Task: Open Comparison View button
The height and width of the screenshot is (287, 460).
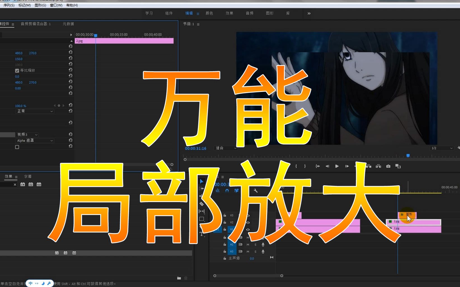Action: pyautogui.click(x=398, y=166)
